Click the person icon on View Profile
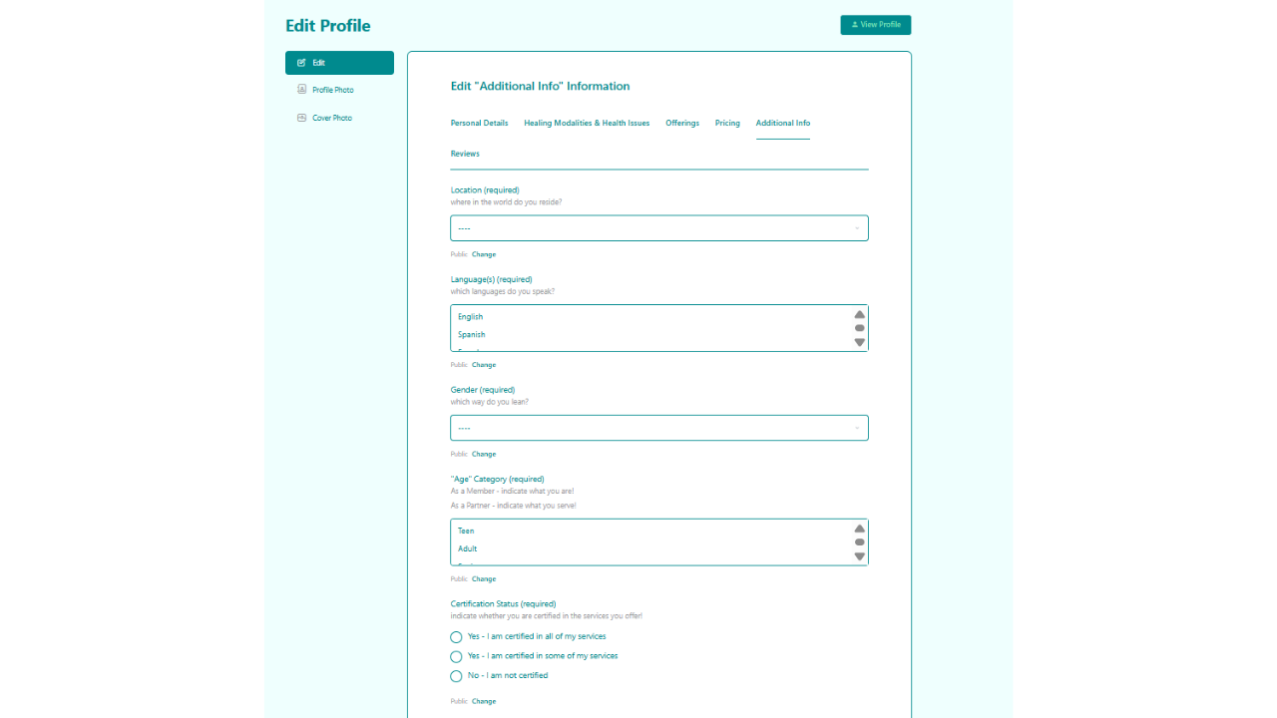 click(854, 25)
